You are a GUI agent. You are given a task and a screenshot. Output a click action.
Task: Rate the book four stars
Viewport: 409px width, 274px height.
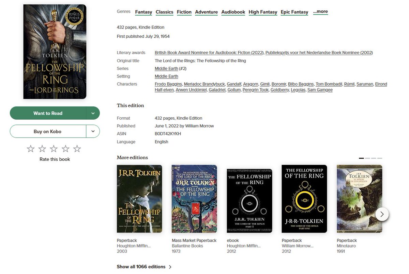[x=65, y=149]
